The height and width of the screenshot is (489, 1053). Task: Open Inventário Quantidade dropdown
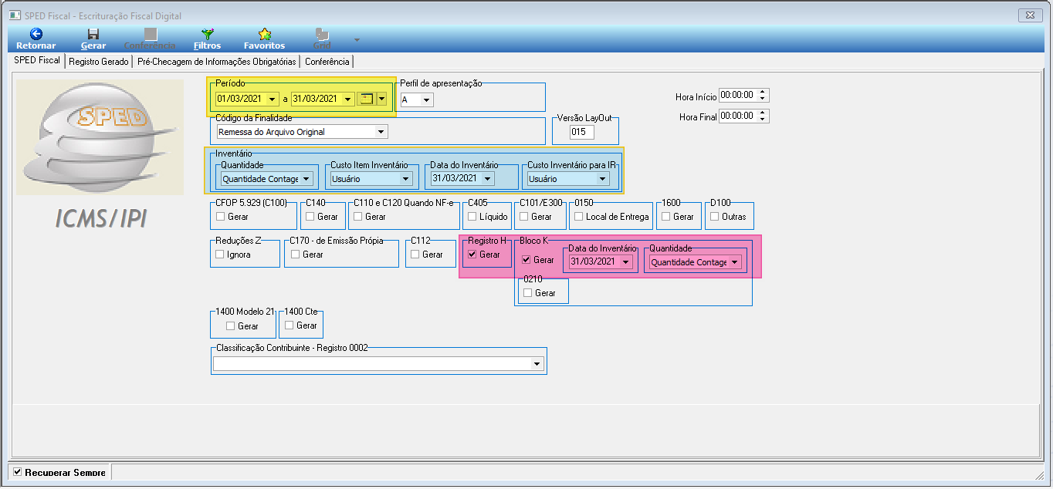(306, 179)
